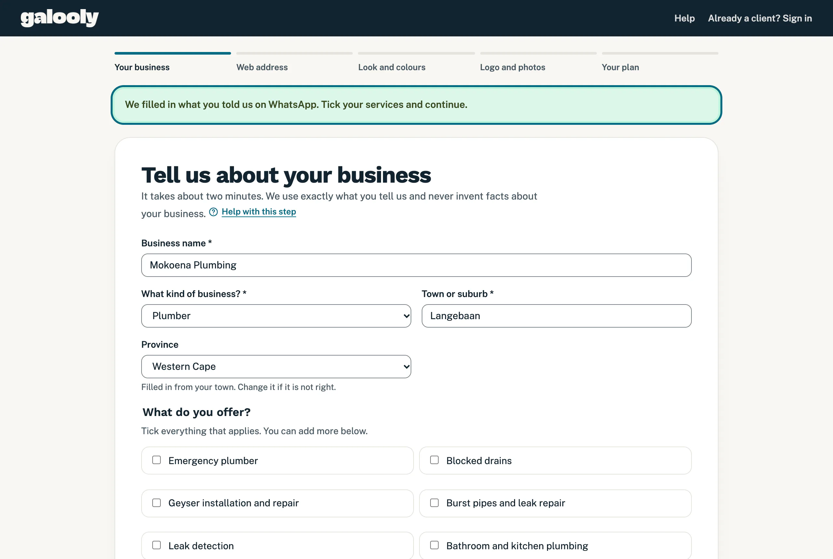Open the What kind of business dropdown
The height and width of the screenshot is (559, 833).
point(276,316)
